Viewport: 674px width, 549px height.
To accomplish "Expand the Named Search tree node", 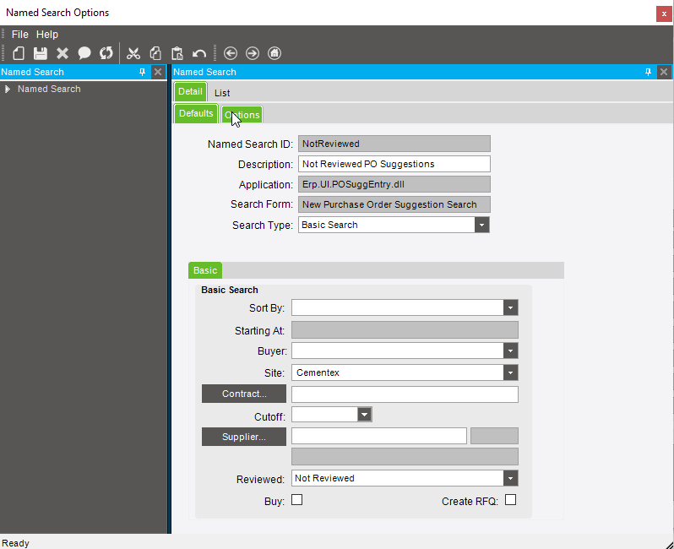I will point(8,90).
